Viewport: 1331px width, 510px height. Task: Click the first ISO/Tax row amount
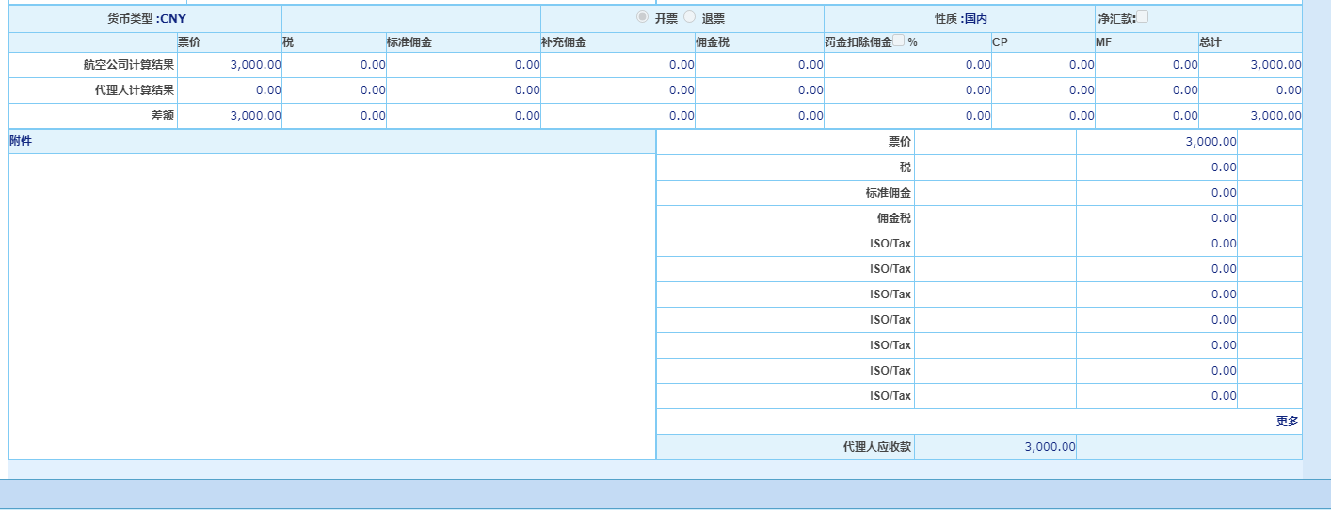pyautogui.click(x=1156, y=244)
